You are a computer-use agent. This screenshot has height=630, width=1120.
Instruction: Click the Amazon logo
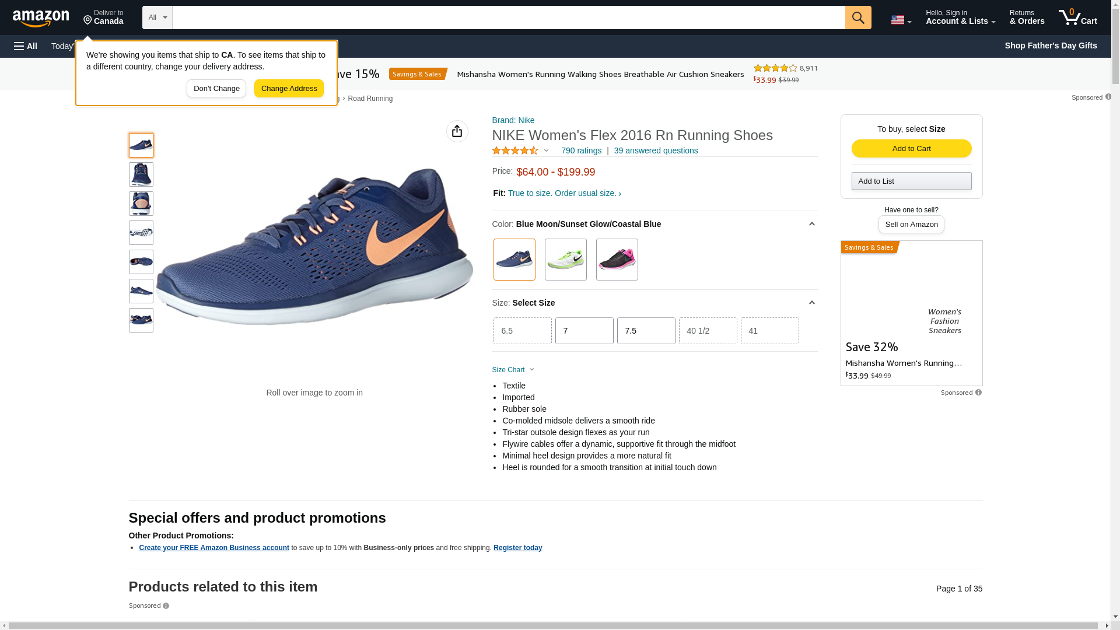tap(41, 19)
